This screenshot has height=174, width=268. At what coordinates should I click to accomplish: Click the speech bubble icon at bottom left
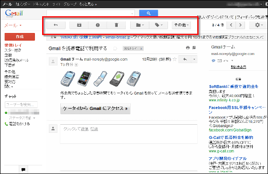click(23, 170)
